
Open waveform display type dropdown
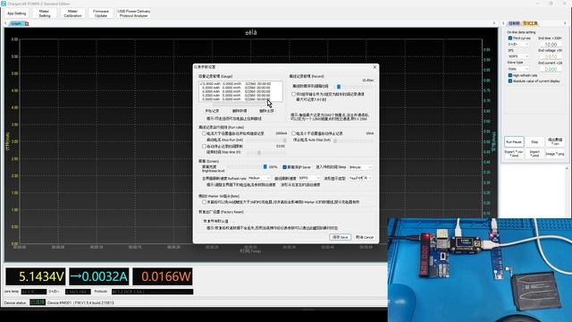pyautogui.click(x=360, y=178)
